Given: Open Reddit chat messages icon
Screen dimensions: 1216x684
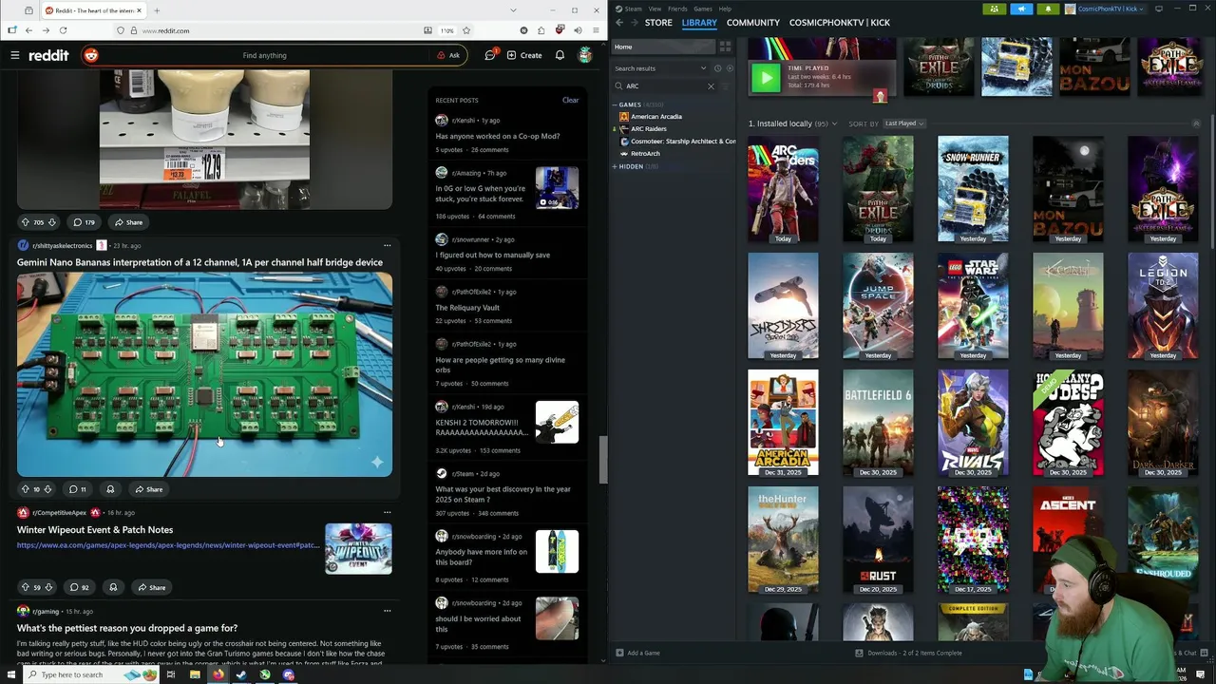Looking at the screenshot, I should click(x=490, y=55).
